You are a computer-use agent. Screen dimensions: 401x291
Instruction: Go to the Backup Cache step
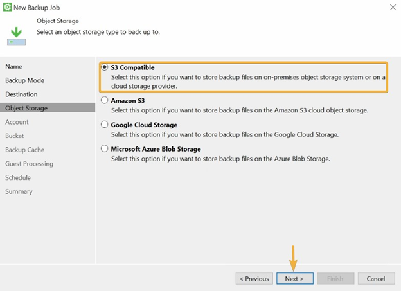pos(25,150)
